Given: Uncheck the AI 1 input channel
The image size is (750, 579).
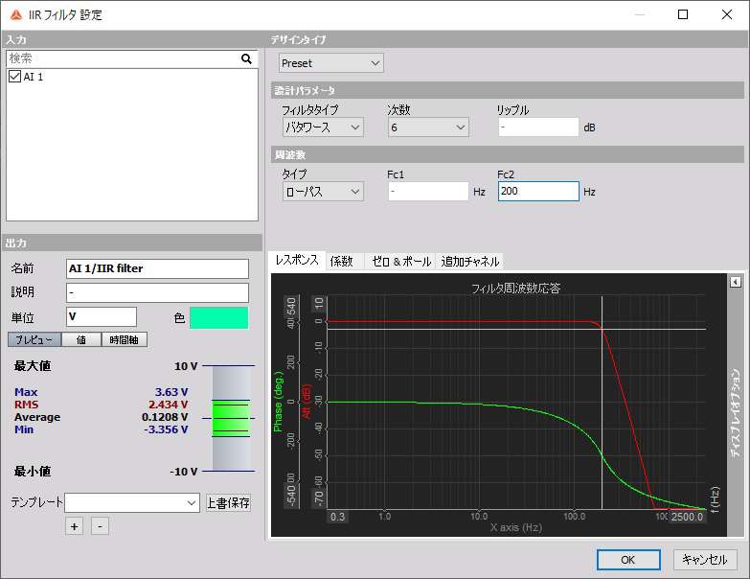Looking at the screenshot, I should point(14,77).
